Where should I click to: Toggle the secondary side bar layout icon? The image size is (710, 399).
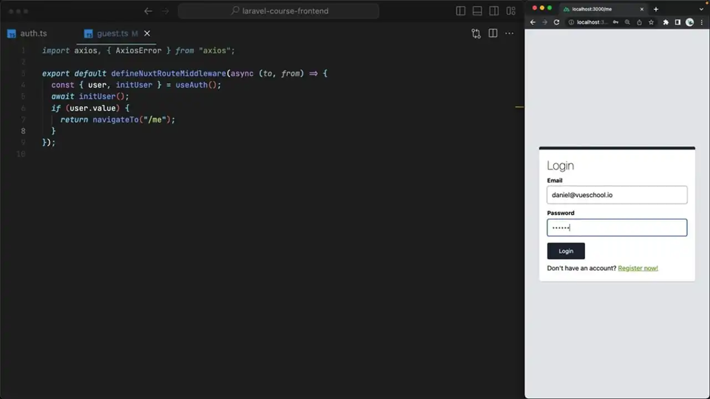[494, 11]
